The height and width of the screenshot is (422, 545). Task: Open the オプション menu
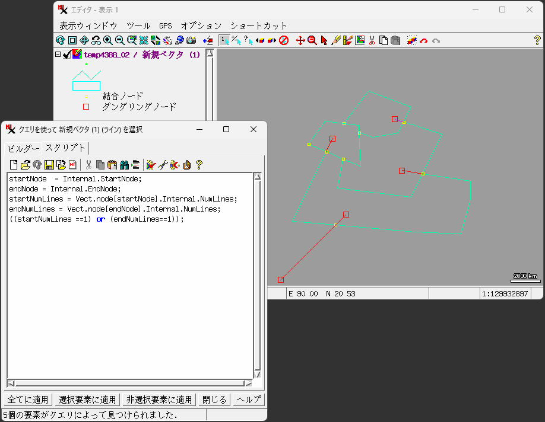(x=201, y=25)
